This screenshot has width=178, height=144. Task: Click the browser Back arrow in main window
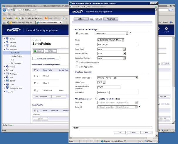pos(4,10)
